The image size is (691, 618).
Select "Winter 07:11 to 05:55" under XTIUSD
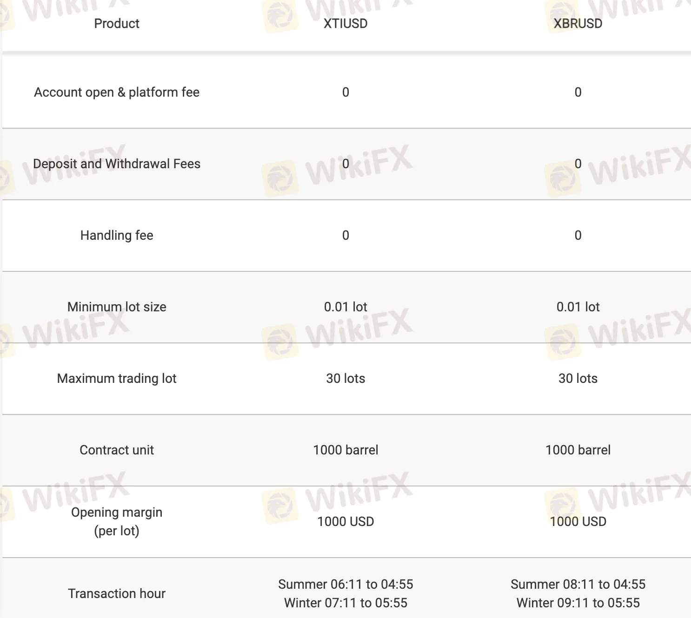(345, 603)
